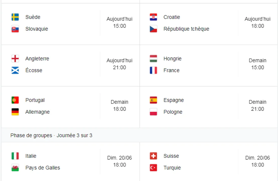Click the Scotland flag icon
278x181 pixels.
15,70
